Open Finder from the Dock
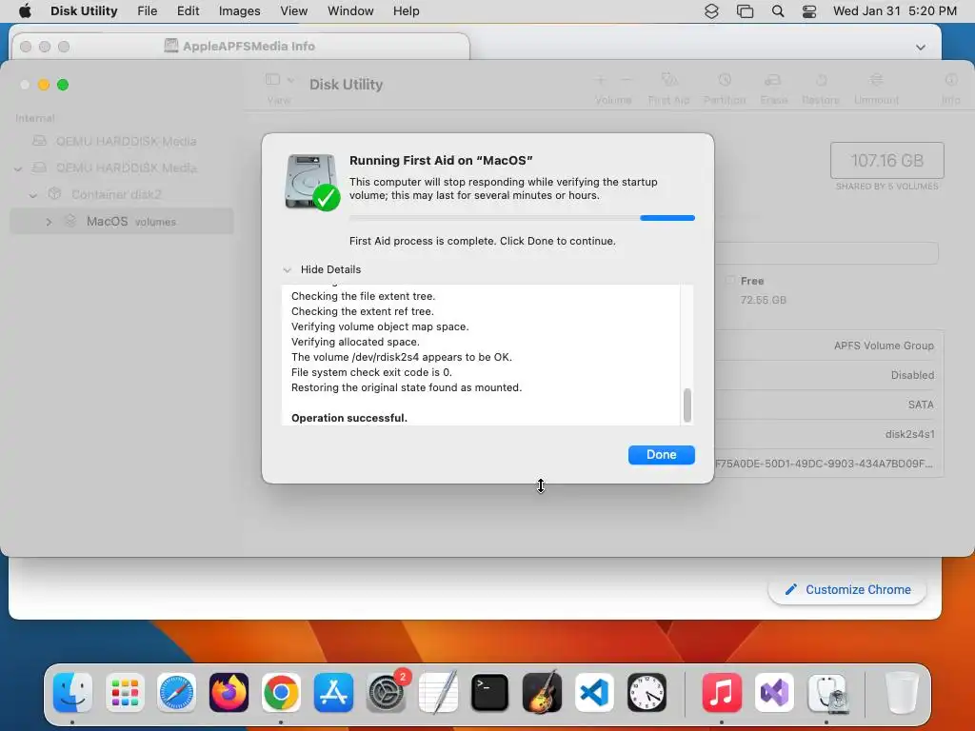This screenshot has width=975, height=731. click(x=72, y=693)
